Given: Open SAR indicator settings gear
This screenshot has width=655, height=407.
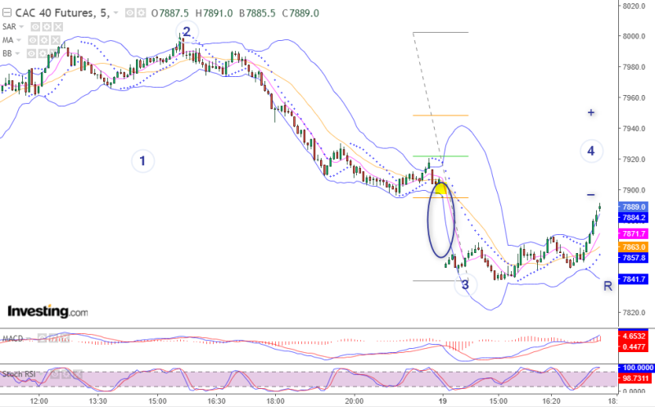Looking at the screenshot, I should pyautogui.click(x=47, y=27).
